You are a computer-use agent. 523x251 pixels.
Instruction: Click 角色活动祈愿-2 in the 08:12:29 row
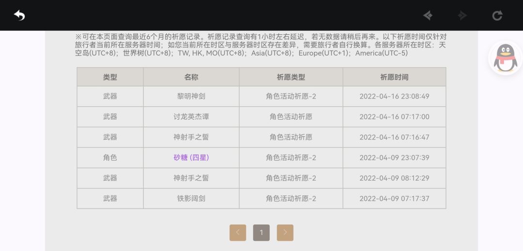click(x=291, y=178)
